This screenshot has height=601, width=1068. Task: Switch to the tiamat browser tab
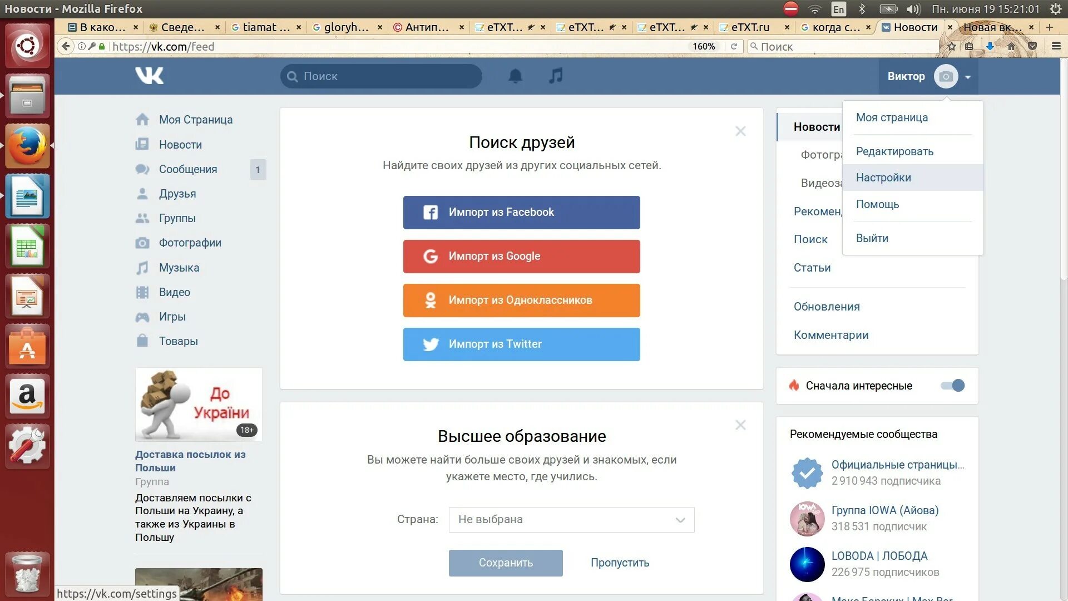point(265,27)
